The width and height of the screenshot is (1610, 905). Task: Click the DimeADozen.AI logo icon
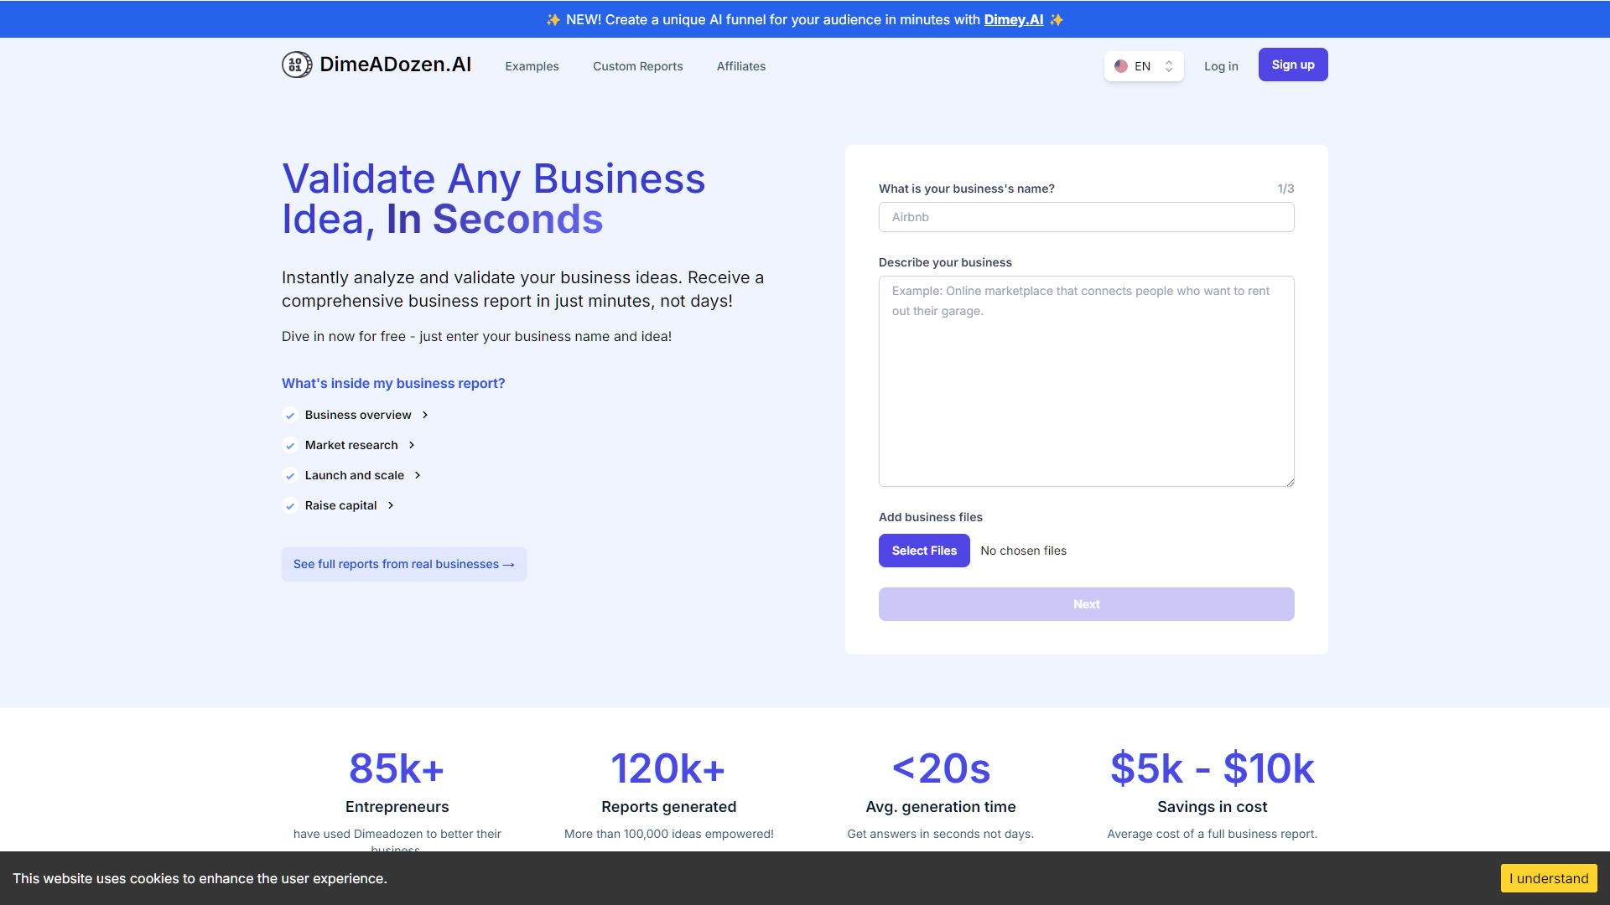(297, 65)
